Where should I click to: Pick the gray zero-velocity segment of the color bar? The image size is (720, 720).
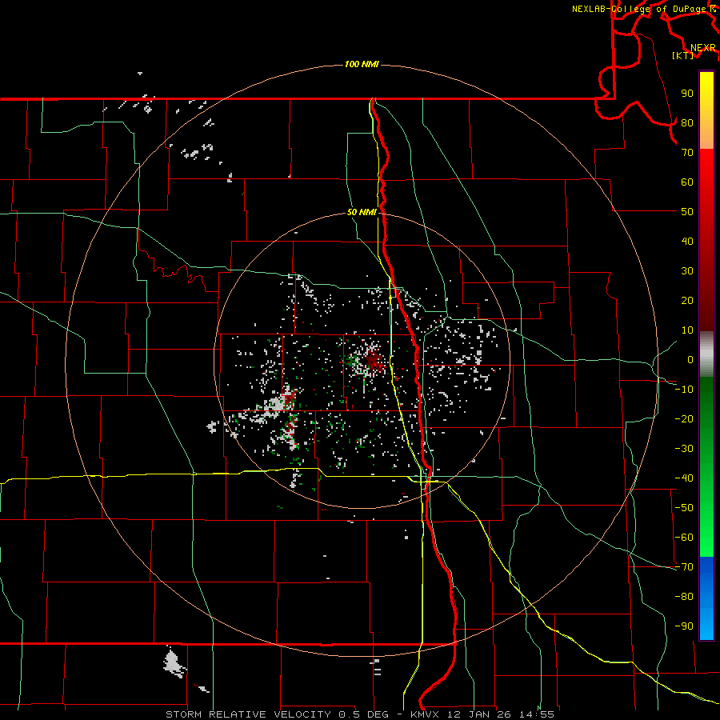pyautogui.click(x=706, y=354)
